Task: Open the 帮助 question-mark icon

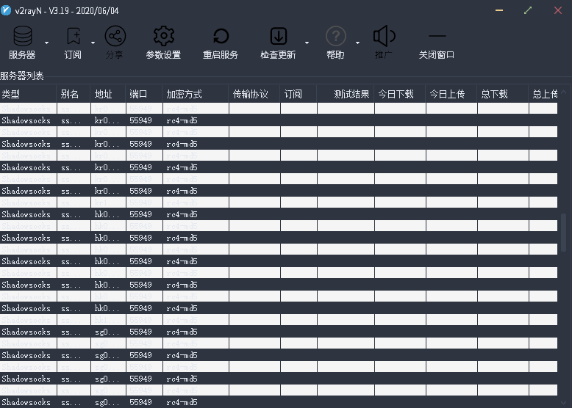Action: click(x=335, y=36)
